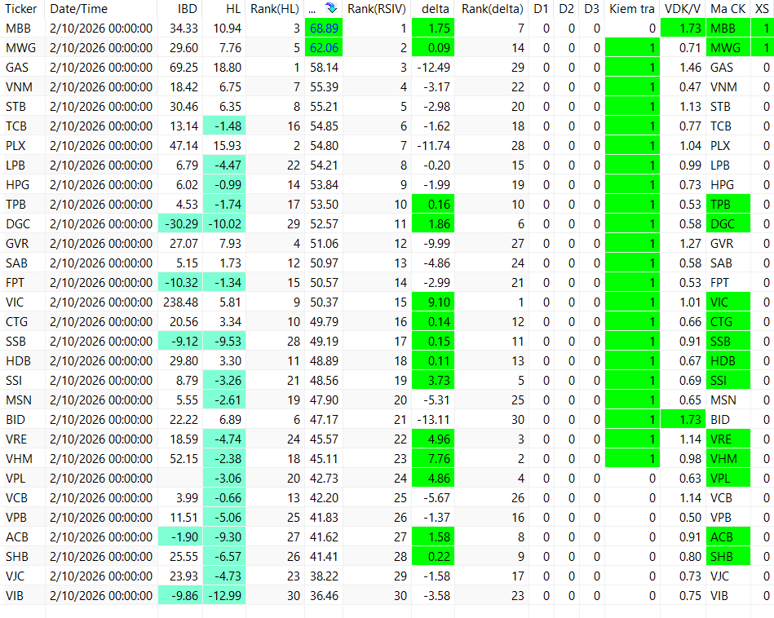Viewport: 774px width, 618px height.
Task: Click the D2 column header
Action: [566, 9]
